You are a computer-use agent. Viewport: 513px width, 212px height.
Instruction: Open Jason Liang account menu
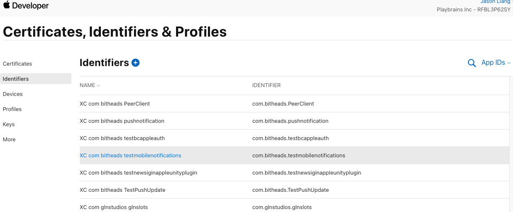pyautogui.click(x=496, y=2)
